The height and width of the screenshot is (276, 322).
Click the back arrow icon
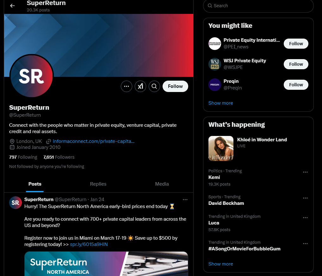(12, 6)
